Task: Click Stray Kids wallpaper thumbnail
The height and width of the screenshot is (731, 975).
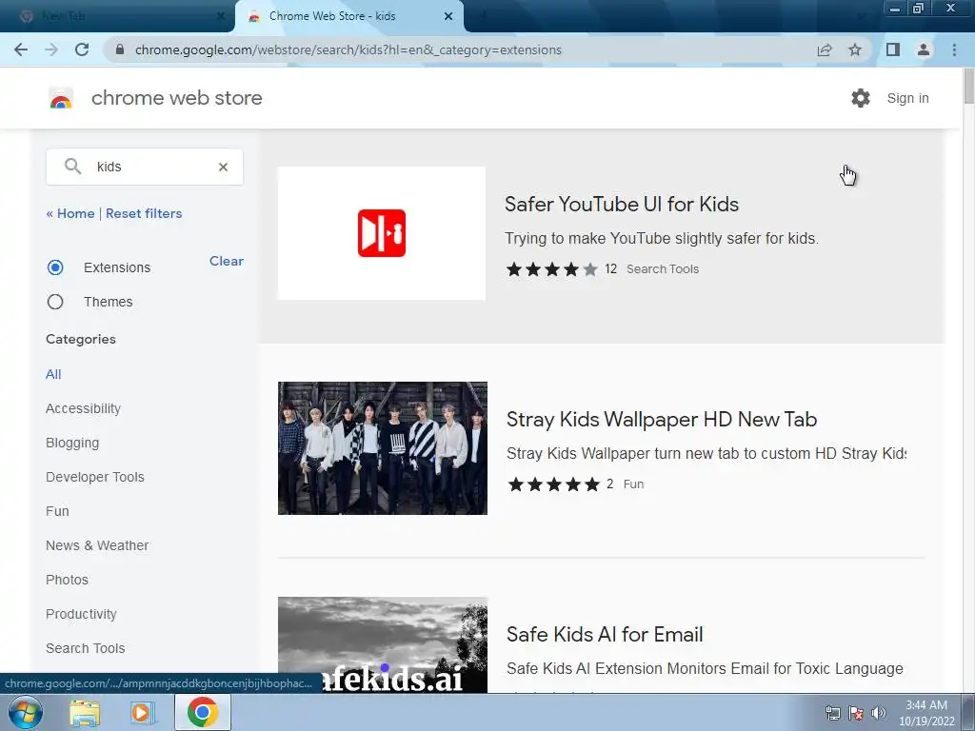Action: coord(383,448)
